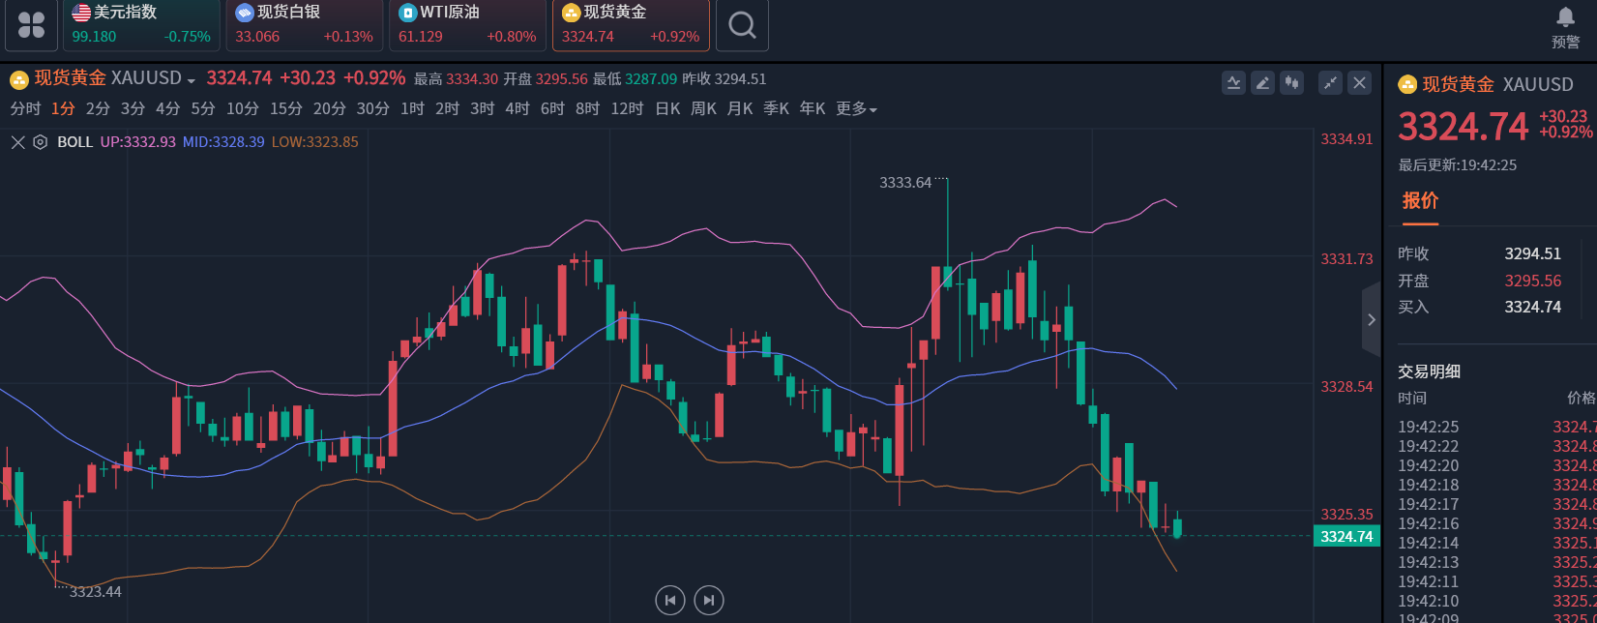Select the pencil drawing tool
The height and width of the screenshot is (623, 1597).
[x=1262, y=83]
